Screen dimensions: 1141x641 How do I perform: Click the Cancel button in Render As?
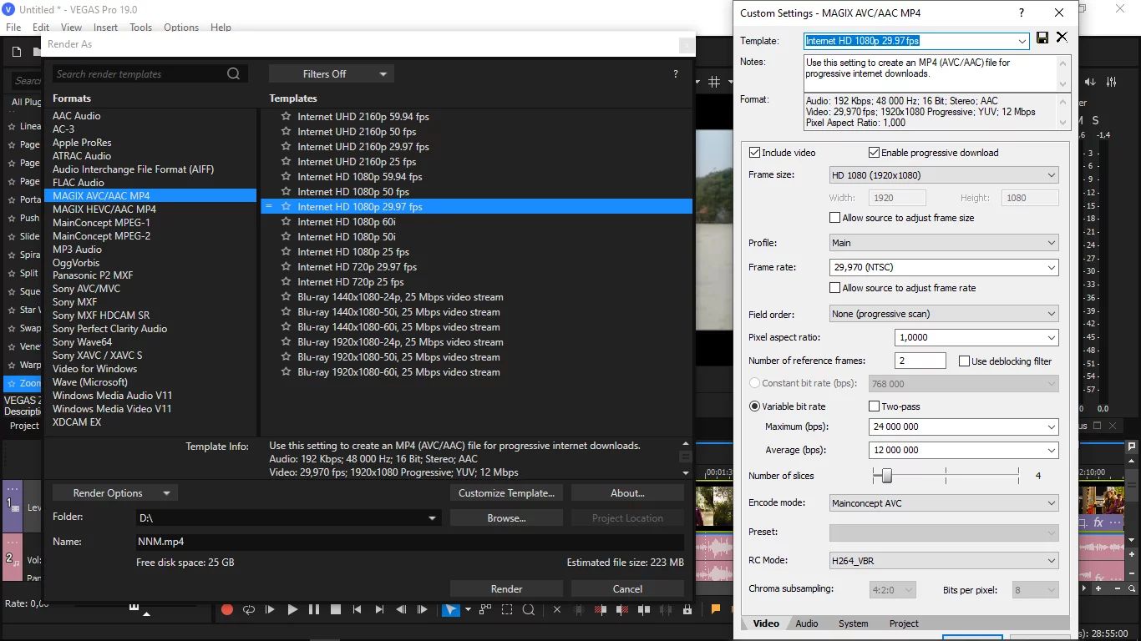(627, 589)
